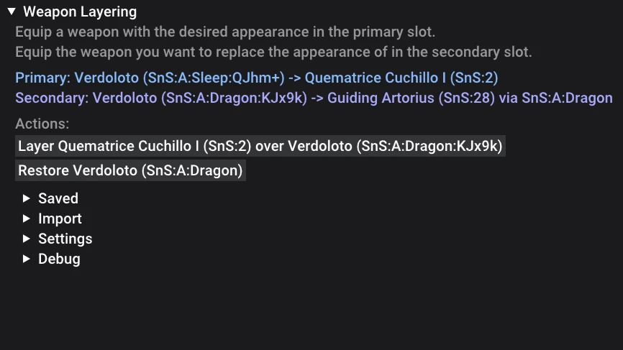The width and height of the screenshot is (623, 350).
Task: Expand the Settings section arrow
Action: click(x=26, y=239)
